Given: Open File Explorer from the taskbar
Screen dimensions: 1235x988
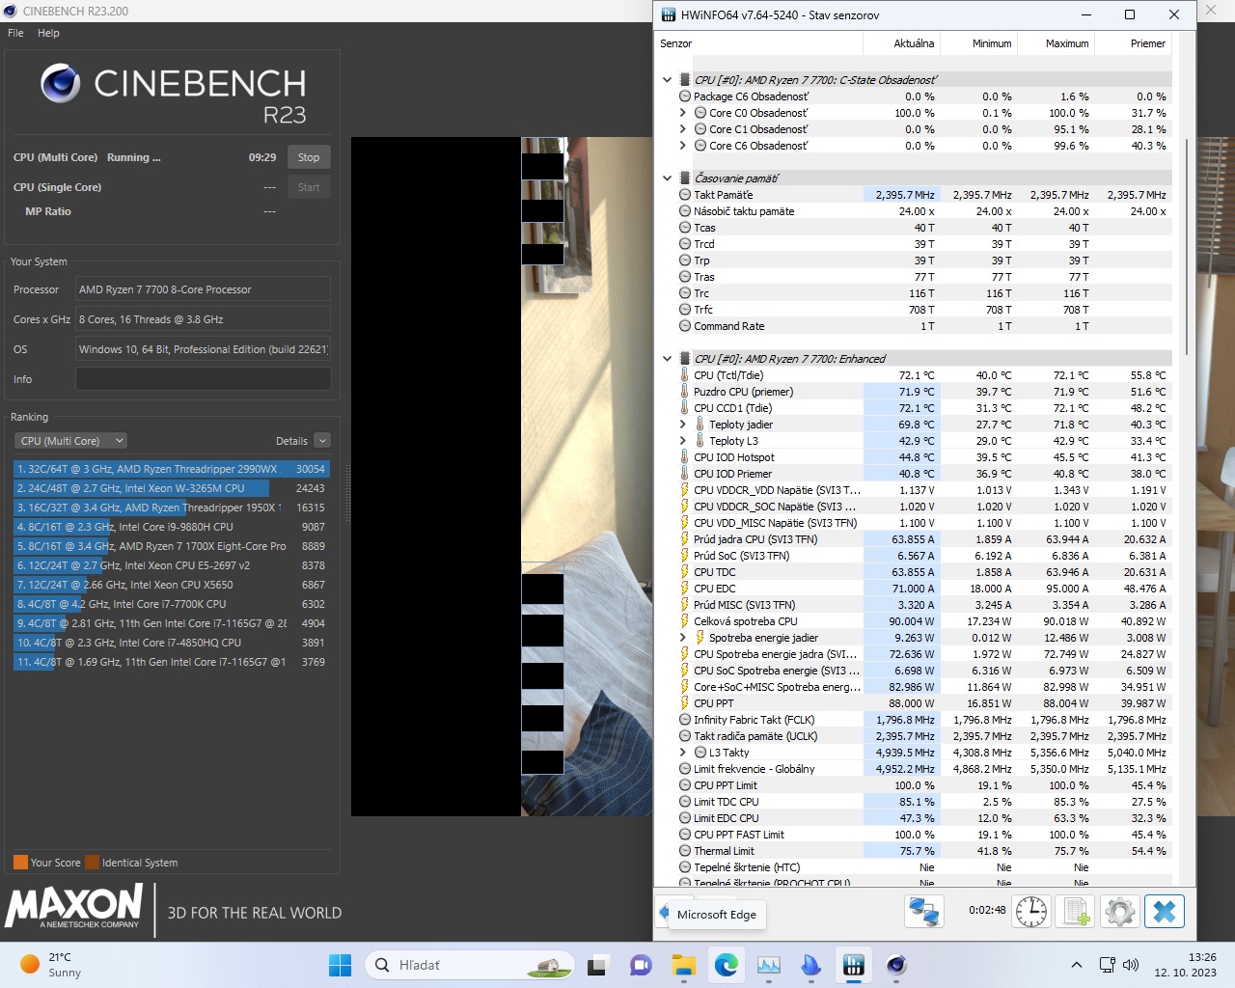Looking at the screenshot, I should click(x=683, y=965).
